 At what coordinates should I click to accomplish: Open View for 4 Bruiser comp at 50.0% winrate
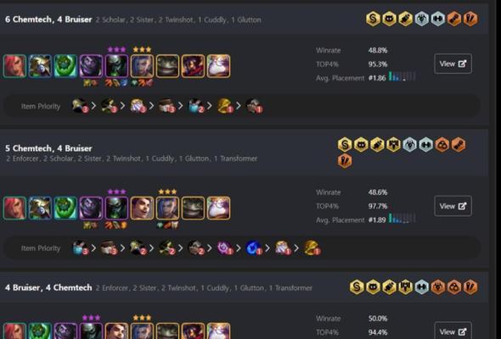coord(453,331)
